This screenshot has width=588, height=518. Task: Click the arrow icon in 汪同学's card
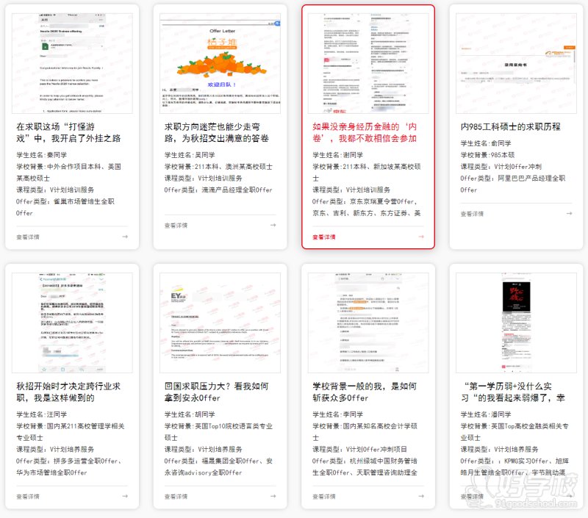coord(125,496)
